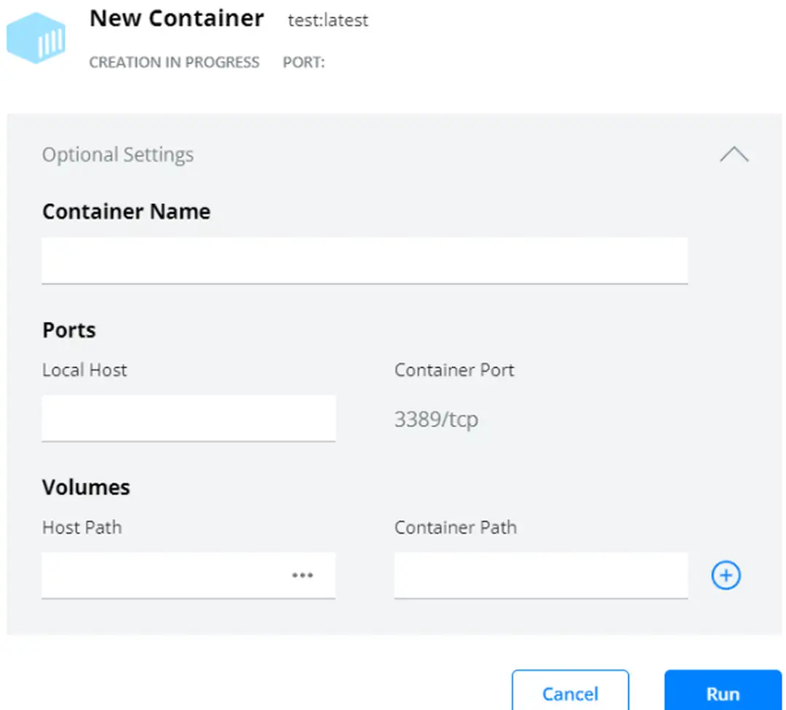This screenshot has width=786, height=710.
Task: Click inside the Container Name field
Action: (364, 260)
